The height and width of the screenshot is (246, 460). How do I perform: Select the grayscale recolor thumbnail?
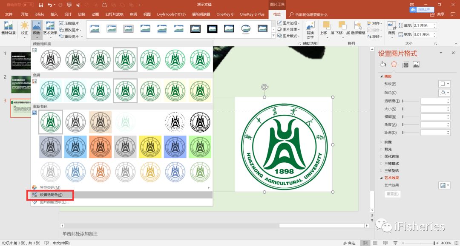(x=75, y=122)
